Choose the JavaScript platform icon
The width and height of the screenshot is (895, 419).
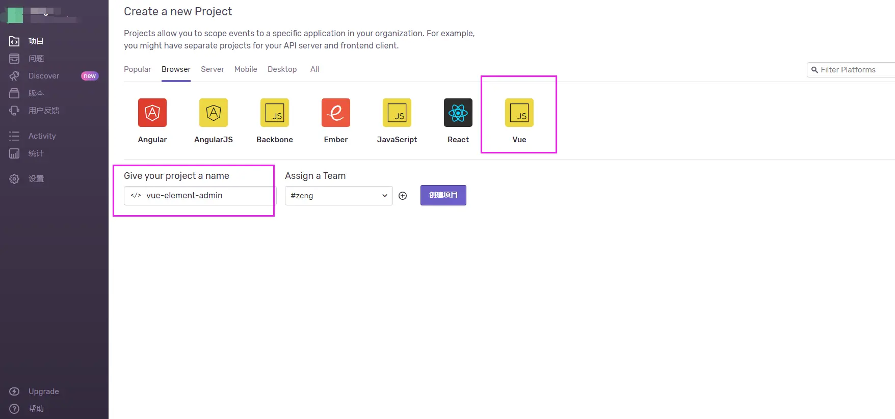coord(397,113)
